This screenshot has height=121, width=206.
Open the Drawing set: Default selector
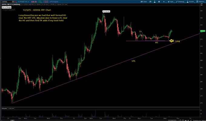pos(199,120)
